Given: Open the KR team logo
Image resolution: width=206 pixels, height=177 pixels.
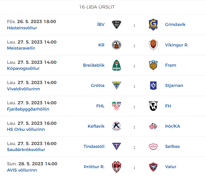Looking at the screenshot, I should coord(117,45).
